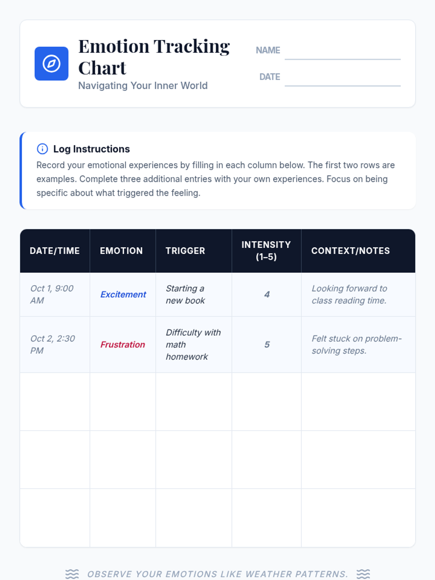Click the blue Excitement emotion label
The width and height of the screenshot is (435, 580).
click(123, 294)
